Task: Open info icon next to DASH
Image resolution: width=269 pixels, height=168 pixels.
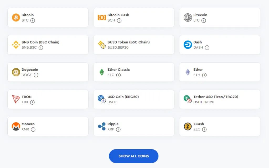Action: 207,47
